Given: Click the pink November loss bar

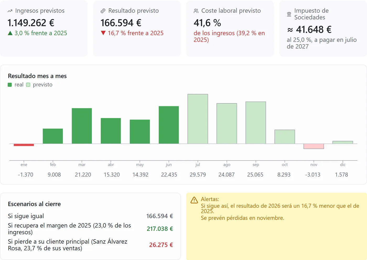Looking at the screenshot, I should tap(314, 146).
